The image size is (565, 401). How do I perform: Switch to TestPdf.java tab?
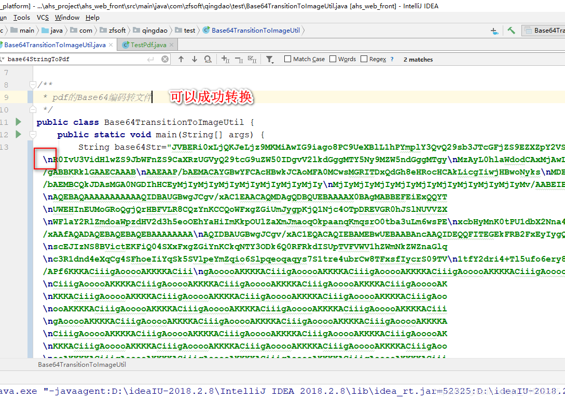pos(148,45)
